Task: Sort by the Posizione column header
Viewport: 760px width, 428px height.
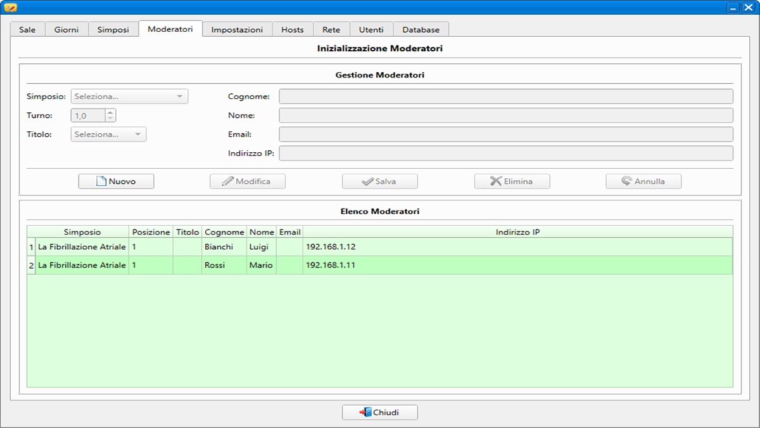Action: 151,232
